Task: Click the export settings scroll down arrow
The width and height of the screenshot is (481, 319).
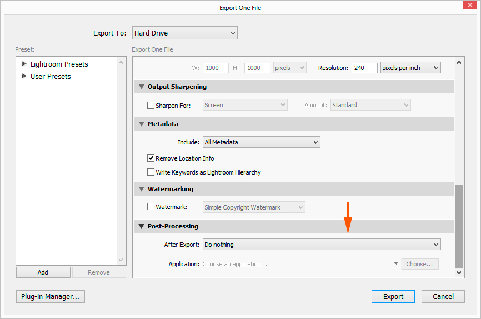Action: (459, 273)
